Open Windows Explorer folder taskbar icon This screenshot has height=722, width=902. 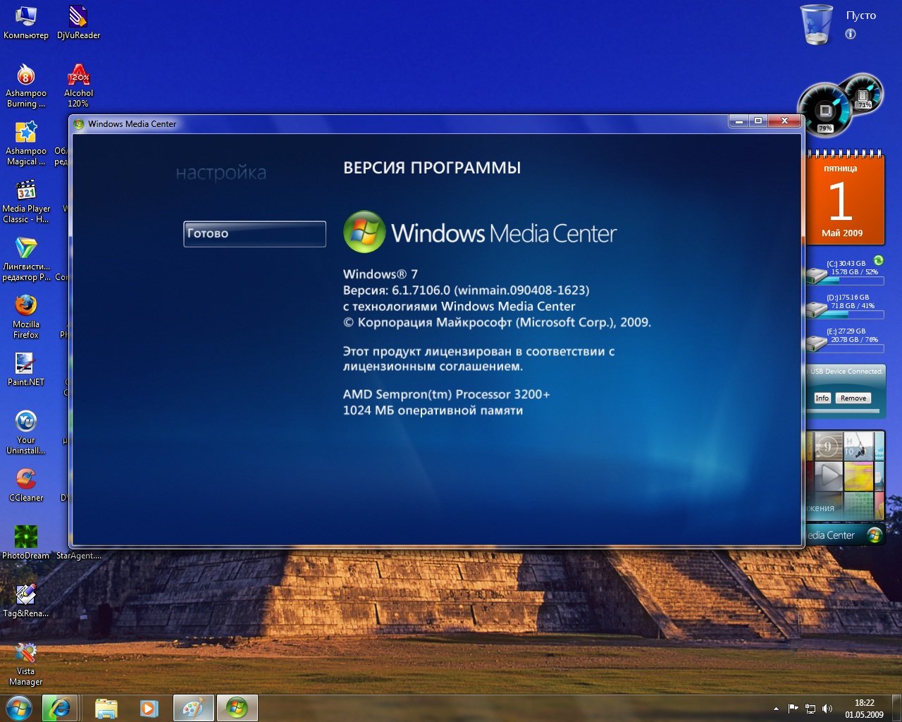pyautogui.click(x=106, y=708)
